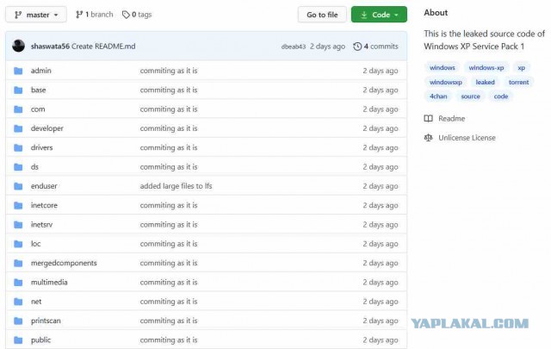Select the windows topic tag
Screen dimensions: 551x349
tap(442, 67)
